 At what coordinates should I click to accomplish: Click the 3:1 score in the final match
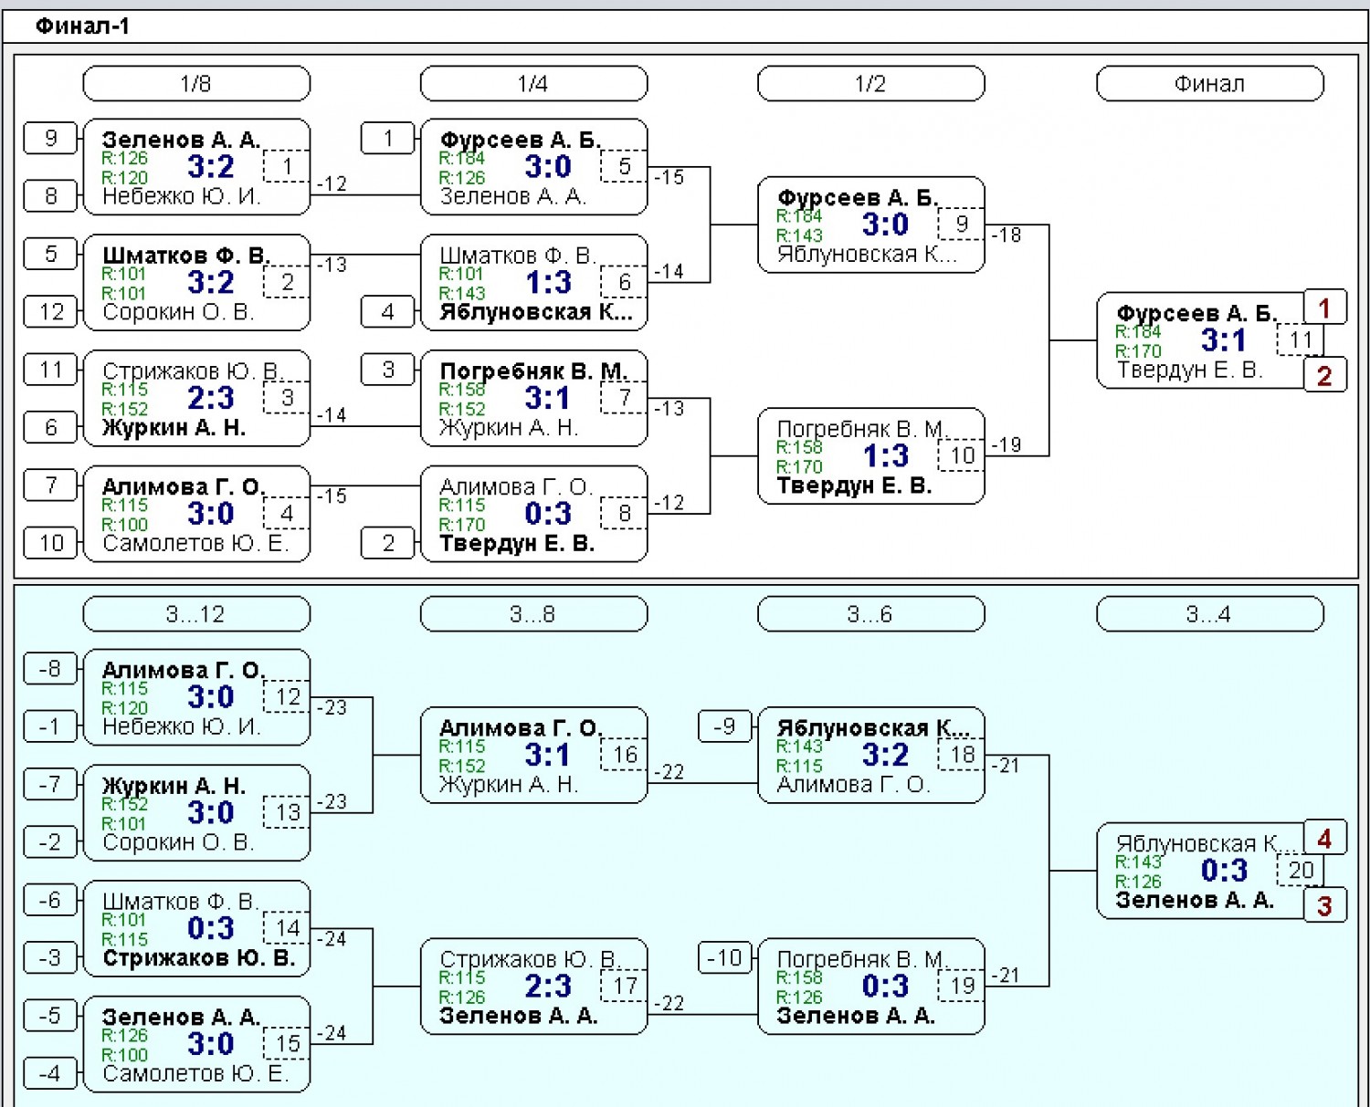[1224, 340]
